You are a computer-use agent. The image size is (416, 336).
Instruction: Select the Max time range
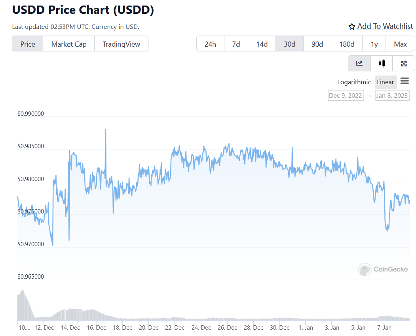pyautogui.click(x=400, y=44)
